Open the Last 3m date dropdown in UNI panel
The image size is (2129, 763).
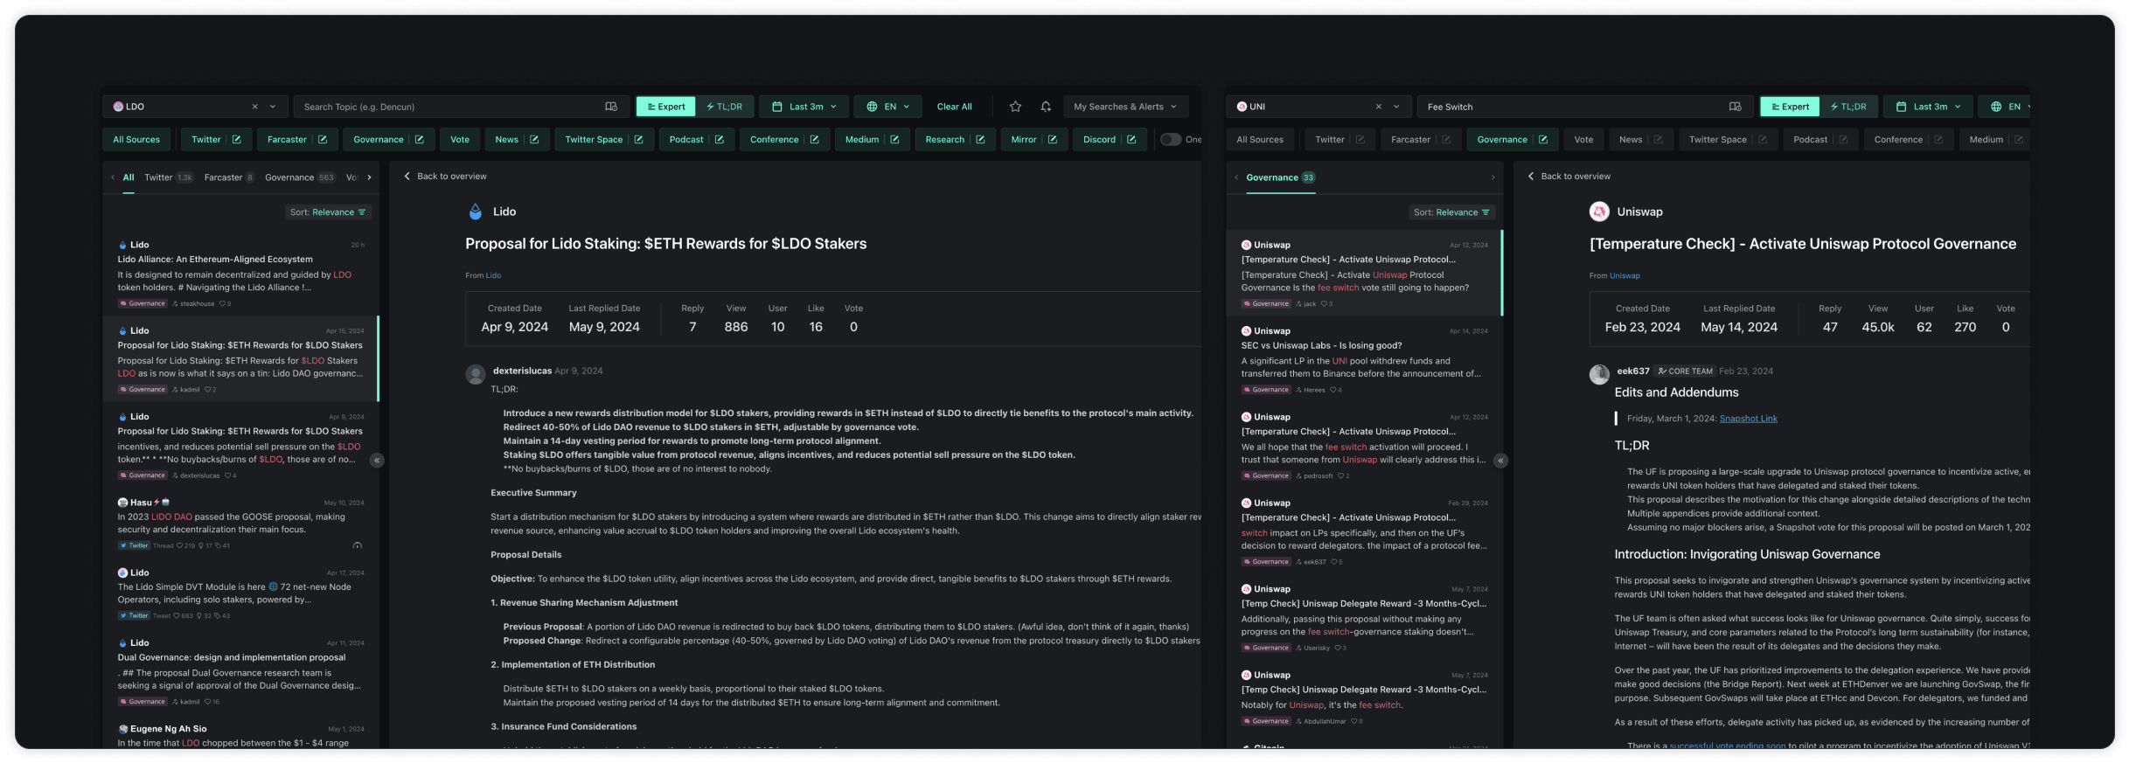pyautogui.click(x=1928, y=107)
